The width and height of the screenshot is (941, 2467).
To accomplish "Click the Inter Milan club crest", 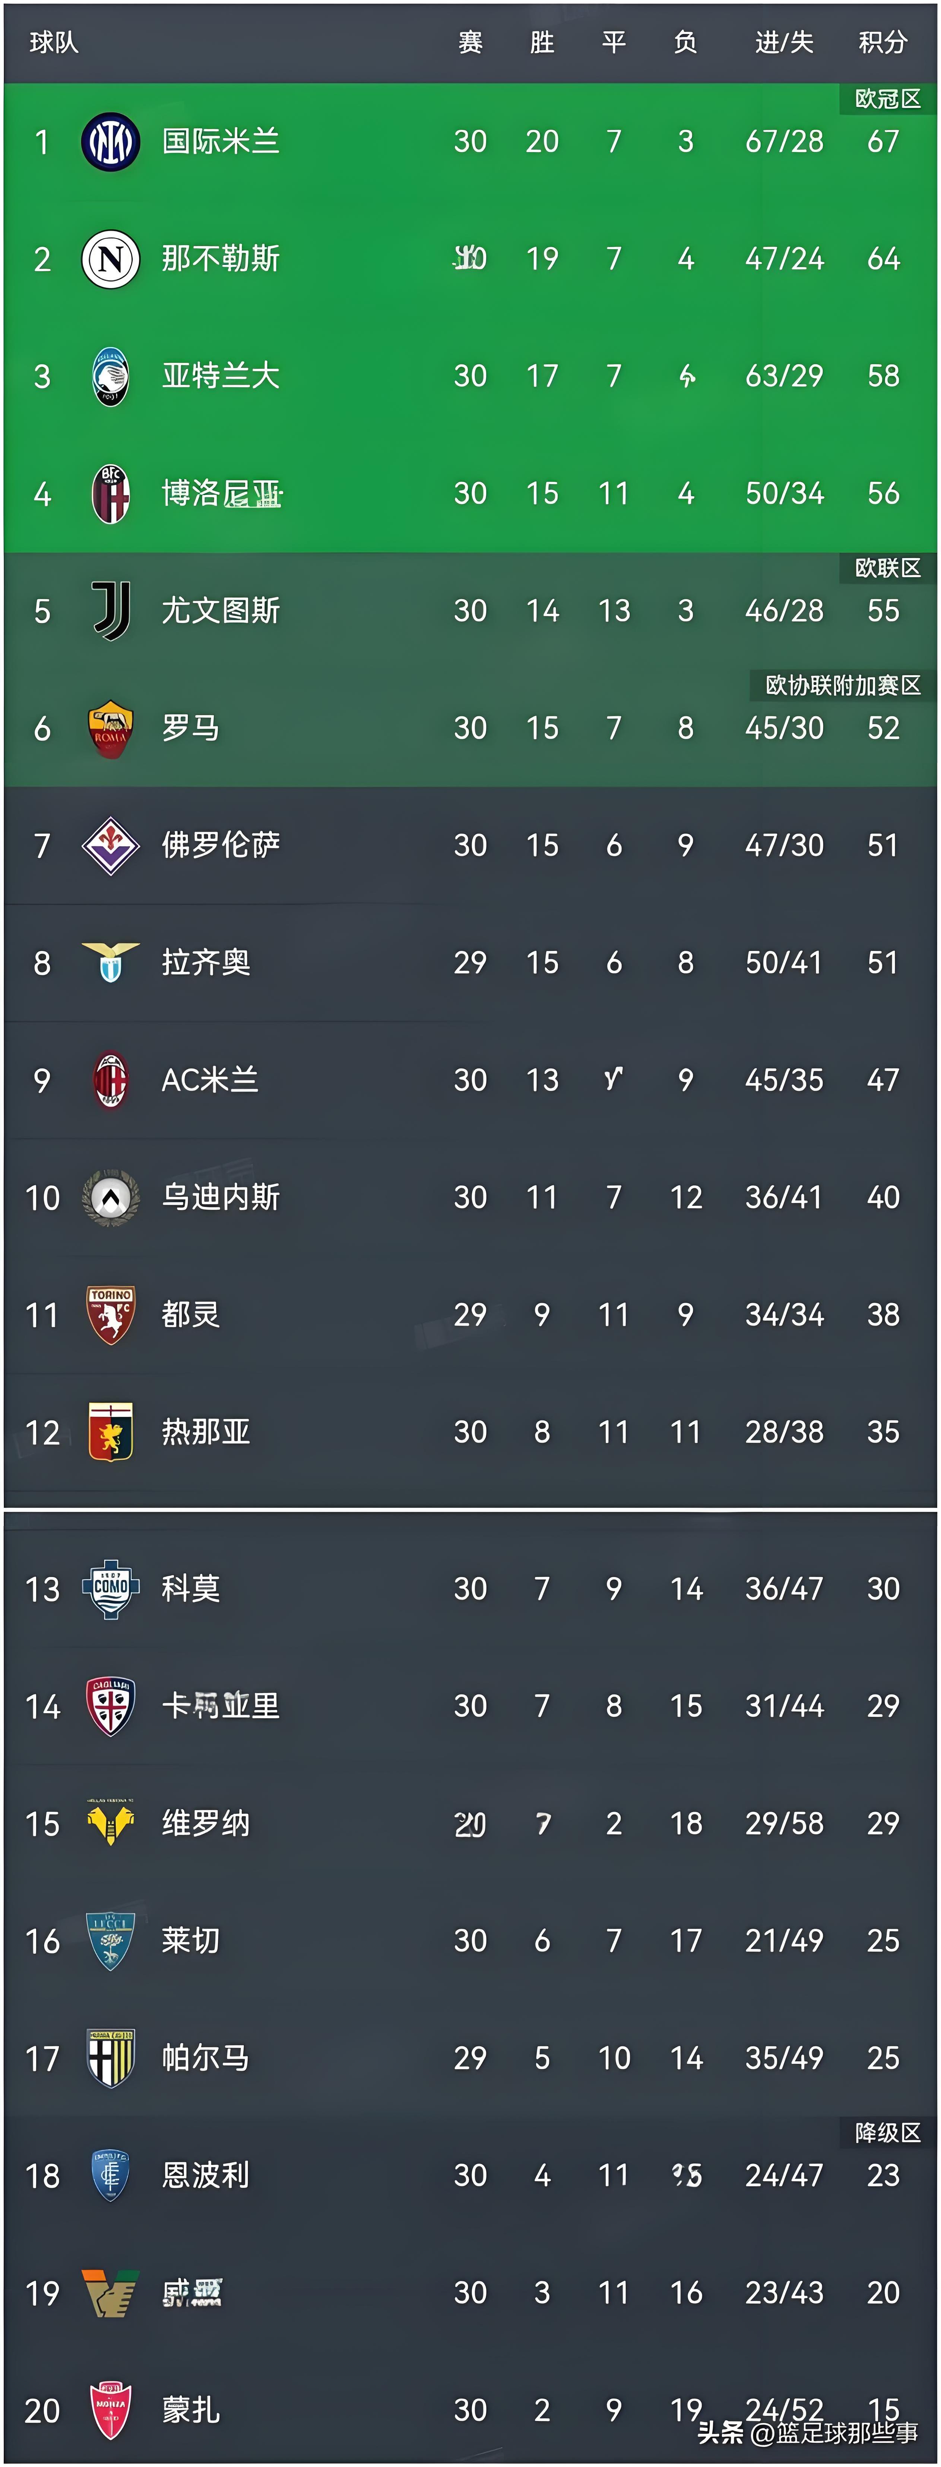I will 111,142.
